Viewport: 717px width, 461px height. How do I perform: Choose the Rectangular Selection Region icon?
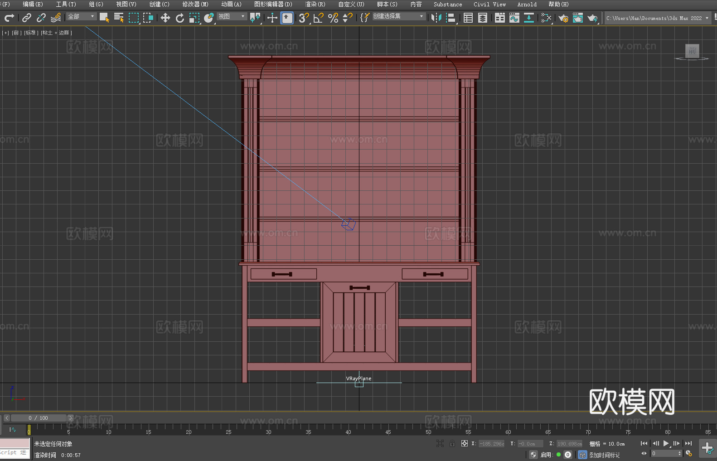[134, 18]
